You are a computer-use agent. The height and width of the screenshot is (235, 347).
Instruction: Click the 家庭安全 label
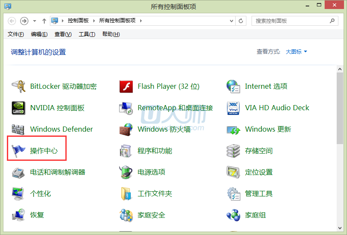click(151, 215)
